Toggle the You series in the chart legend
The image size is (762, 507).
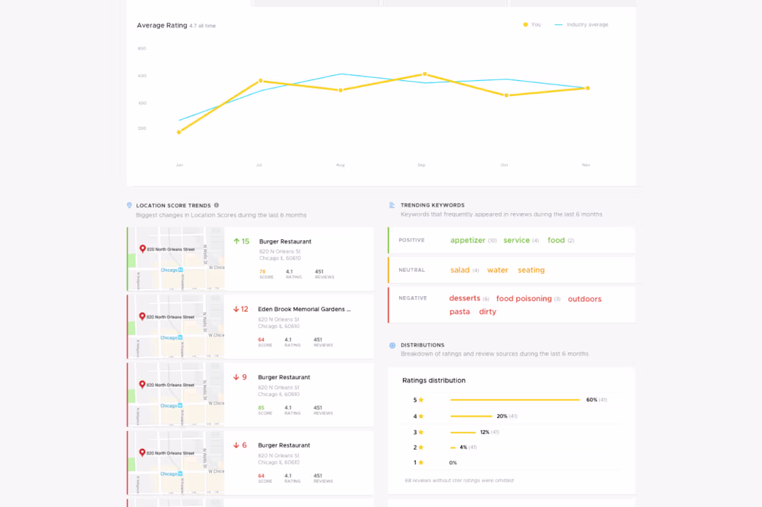coord(531,24)
